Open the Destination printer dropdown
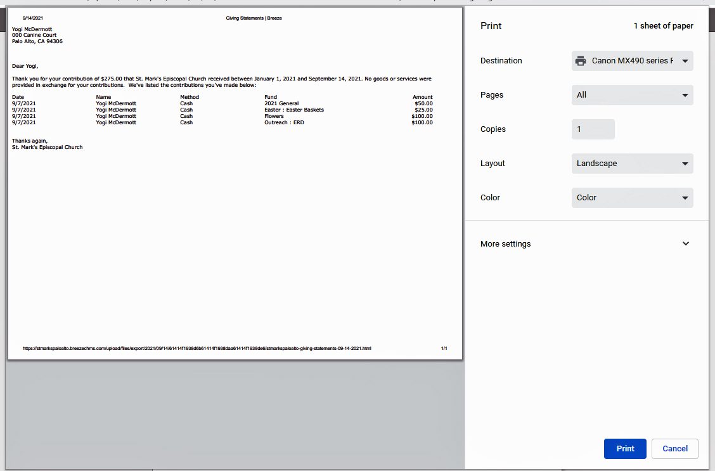The image size is (715, 471). click(x=632, y=61)
